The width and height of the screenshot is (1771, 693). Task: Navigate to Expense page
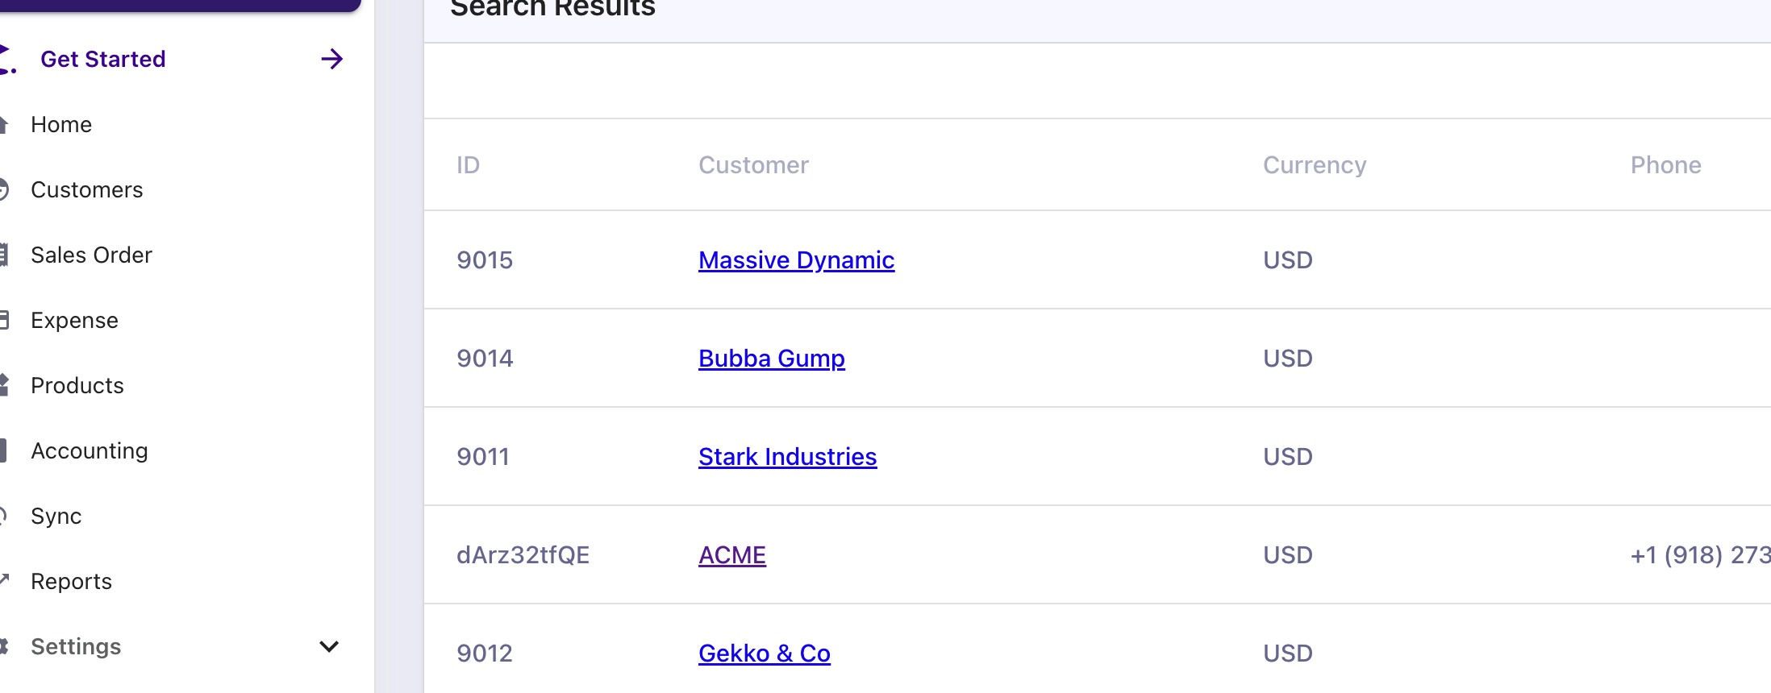click(x=74, y=320)
